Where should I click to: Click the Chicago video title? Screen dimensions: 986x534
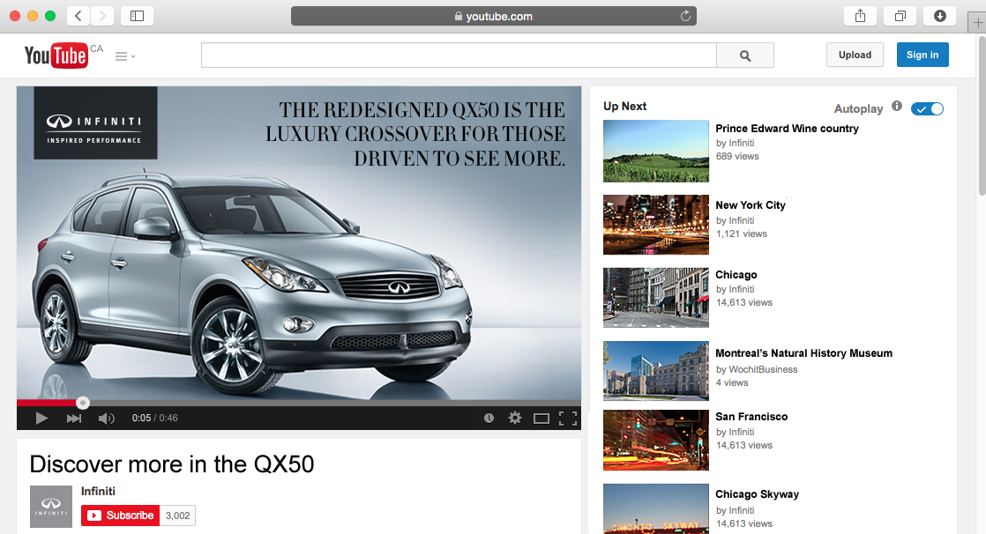[x=736, y=275]
